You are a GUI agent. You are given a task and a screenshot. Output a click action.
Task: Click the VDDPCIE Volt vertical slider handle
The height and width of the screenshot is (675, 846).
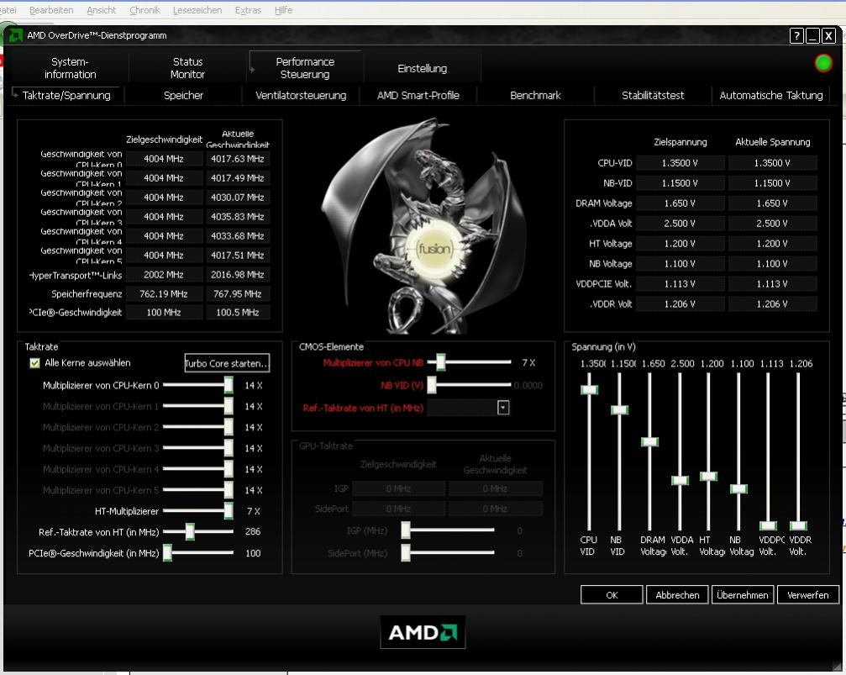pyautogui.click(x=769, y=525)
